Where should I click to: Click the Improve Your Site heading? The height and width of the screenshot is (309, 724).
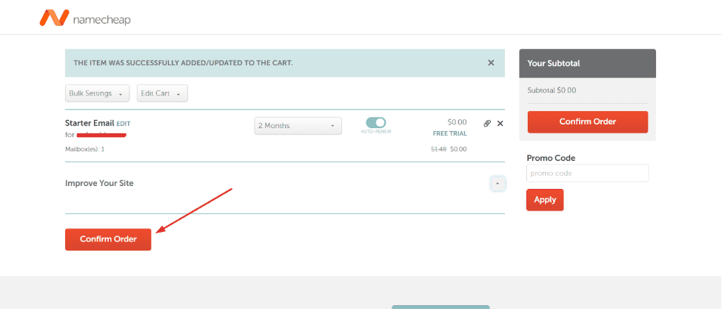coord(99,183)
